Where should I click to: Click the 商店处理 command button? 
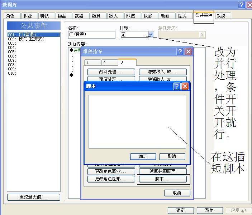(x=111, y=79)
